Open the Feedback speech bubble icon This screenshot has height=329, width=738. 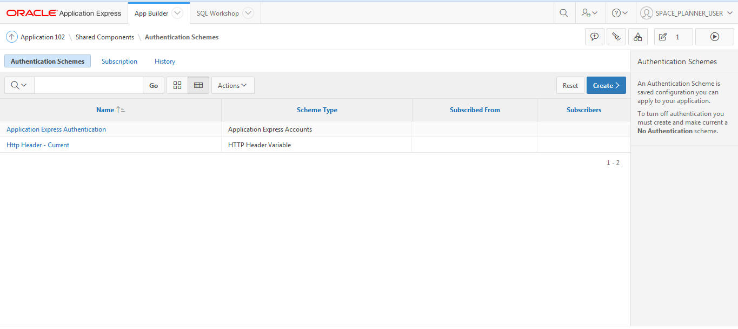(x=595, y=37)
